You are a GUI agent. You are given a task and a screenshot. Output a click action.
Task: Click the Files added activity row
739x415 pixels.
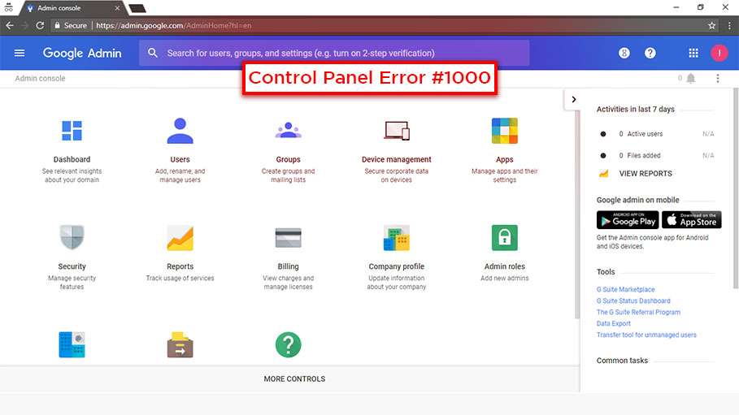(x=657, y=155)
